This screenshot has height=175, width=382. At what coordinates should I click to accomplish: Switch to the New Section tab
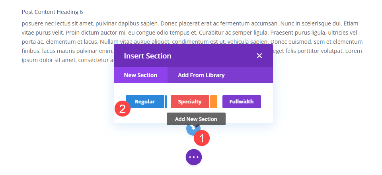click(140, 75)
